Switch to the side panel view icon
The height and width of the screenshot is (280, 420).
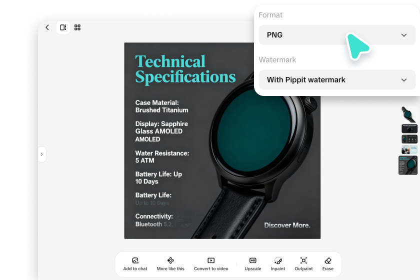(x=63, y=27)
